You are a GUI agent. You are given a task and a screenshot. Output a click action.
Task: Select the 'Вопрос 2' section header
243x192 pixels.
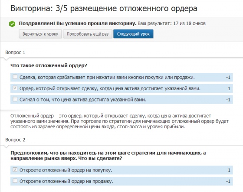point(15,140)
